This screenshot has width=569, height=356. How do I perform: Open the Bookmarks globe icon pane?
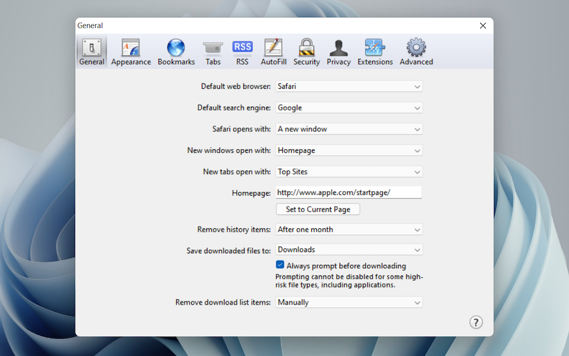point(176,52)
